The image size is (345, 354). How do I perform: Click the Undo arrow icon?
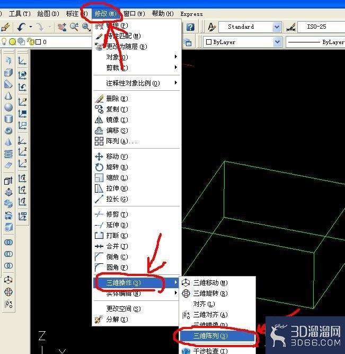coord(21,27)
